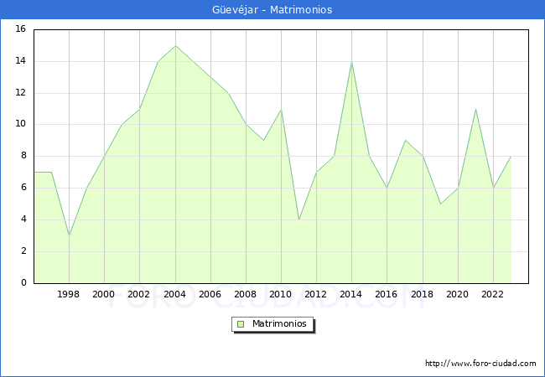Viewport: 545px width, 377px height.
Task: Click the 2022 x-axis year label
Action: tap(492, 294)
